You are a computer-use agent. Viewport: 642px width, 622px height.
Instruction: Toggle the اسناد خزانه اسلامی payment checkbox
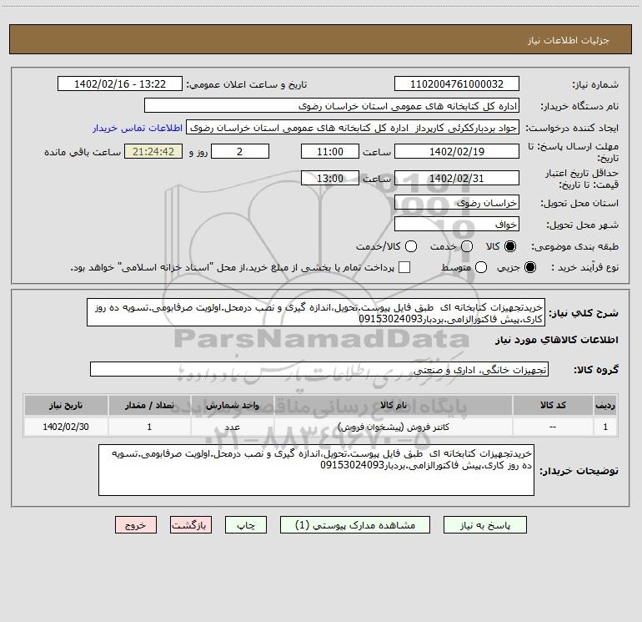pyautogui.click(x=404, y=267)
